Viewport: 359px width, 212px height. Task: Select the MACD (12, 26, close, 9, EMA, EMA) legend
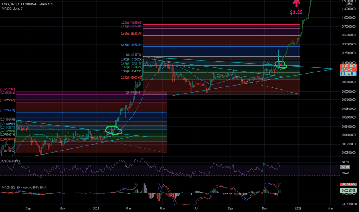(x=25, y=187)
